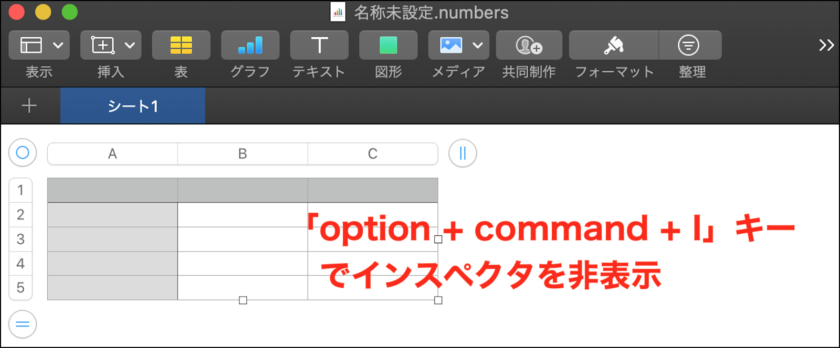
Task: Click the 表 (Table) toolbar icon
Action: click(181, 46)
